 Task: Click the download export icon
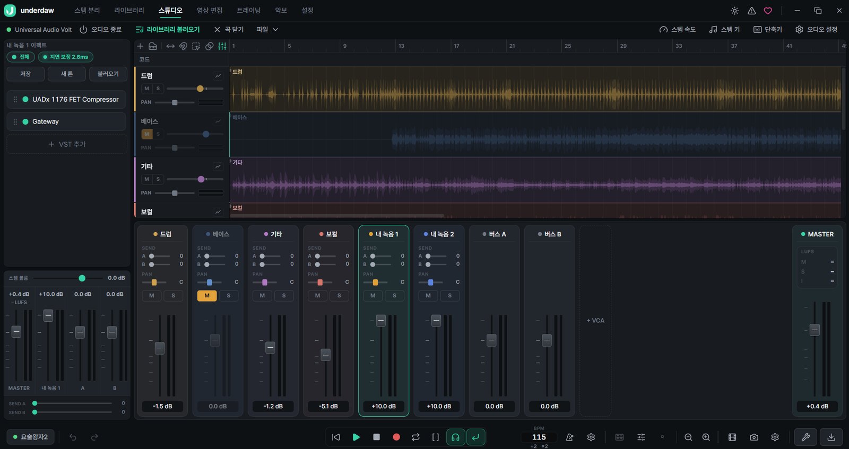coord(831,437)
